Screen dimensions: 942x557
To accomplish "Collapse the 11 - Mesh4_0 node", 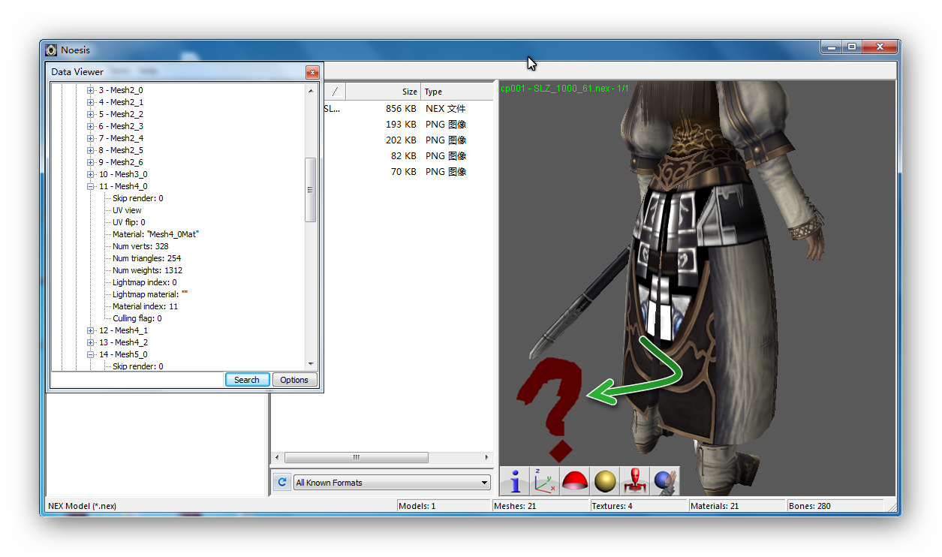I will 90,186.
